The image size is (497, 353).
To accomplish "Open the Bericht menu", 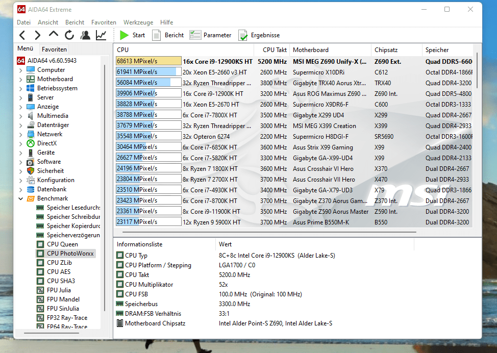I will tap(75, 22).
